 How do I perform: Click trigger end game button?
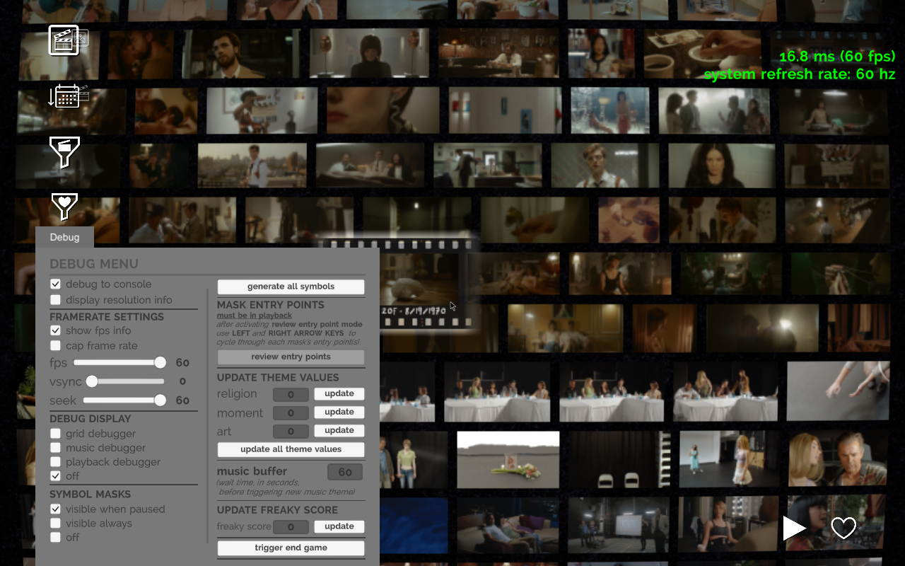click(x=291, y=548)
